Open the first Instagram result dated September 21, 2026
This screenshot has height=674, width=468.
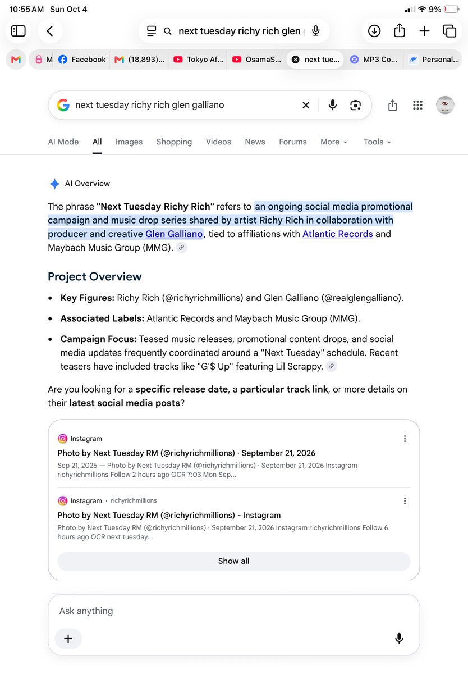[x=186, y=453]
